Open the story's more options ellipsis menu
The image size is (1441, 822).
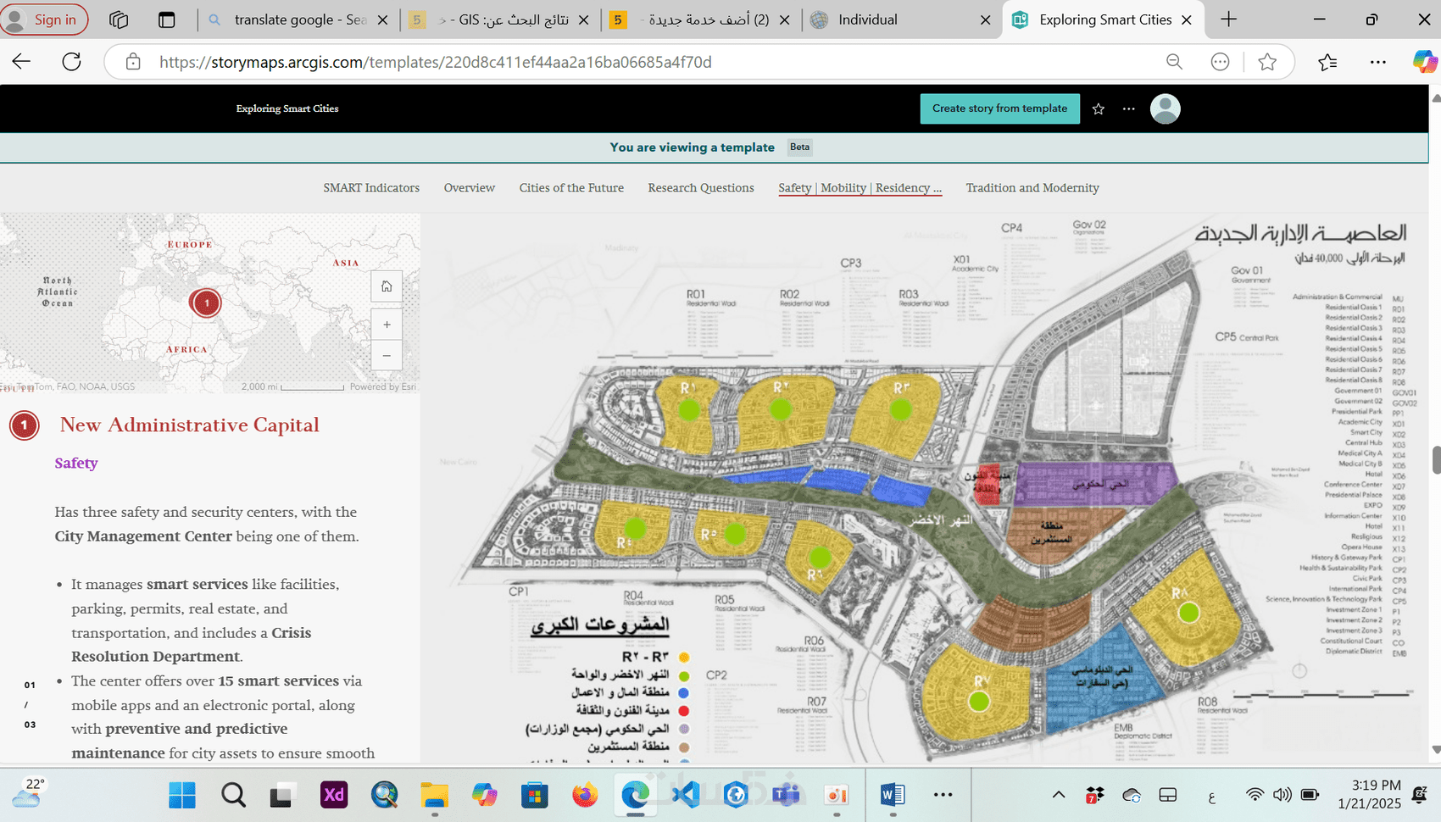click(x=1129, y=108)
